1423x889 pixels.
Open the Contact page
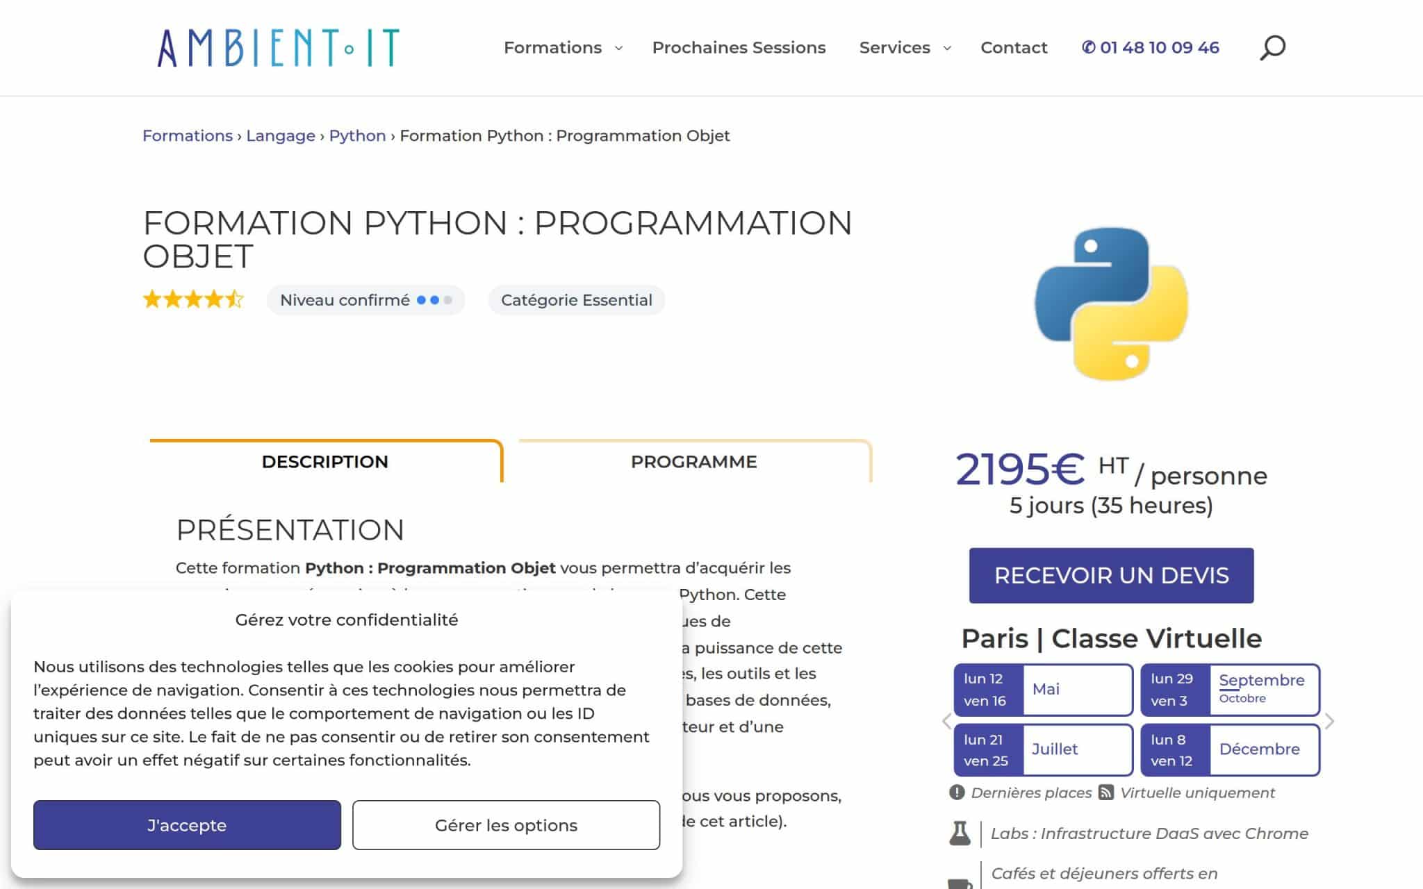coord(1014,48)
